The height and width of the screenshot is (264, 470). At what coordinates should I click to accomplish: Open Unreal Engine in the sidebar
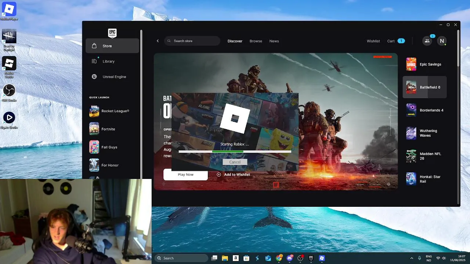click(x=112, y=77)
